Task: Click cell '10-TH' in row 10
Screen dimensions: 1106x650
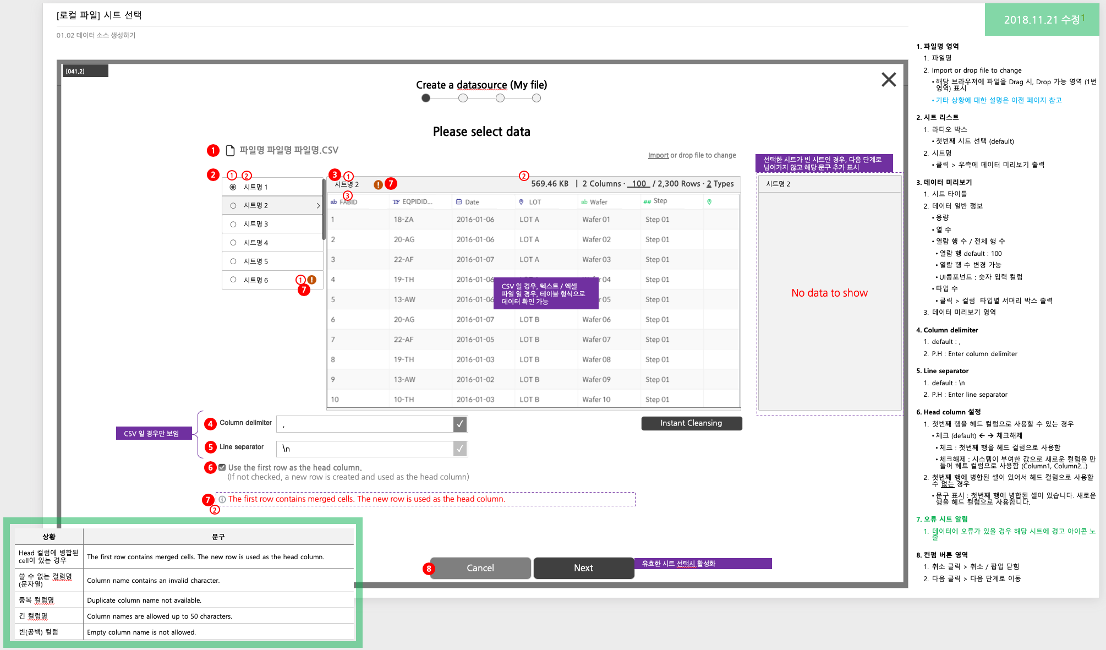Action: [404, 400]
